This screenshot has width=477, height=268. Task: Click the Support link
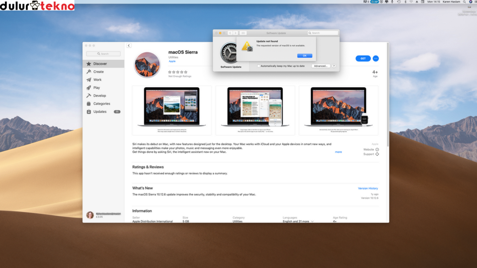pos(369,154)
